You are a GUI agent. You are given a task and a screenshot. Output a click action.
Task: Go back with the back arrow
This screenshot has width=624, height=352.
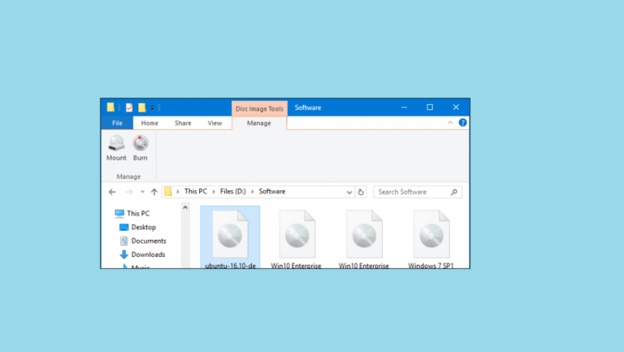point(112,192)
